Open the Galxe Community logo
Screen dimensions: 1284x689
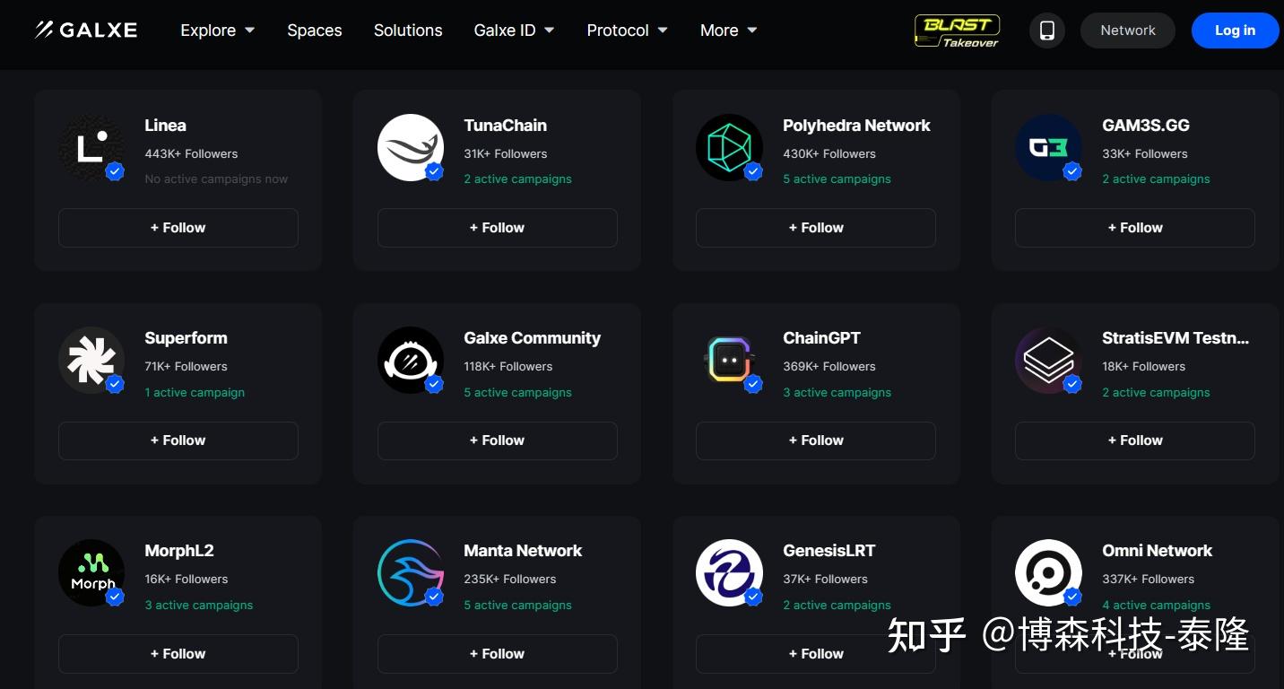click(x=411, y=360)
